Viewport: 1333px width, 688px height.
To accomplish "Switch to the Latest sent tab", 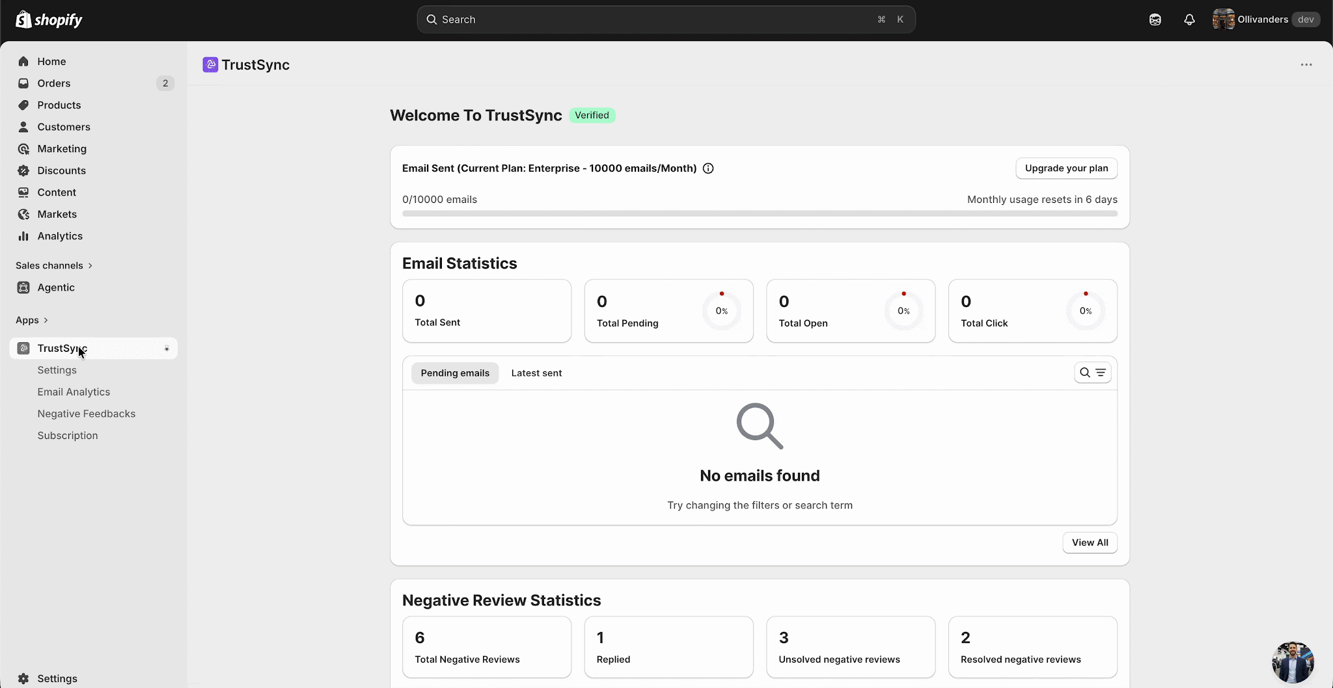I will [536, 373].
